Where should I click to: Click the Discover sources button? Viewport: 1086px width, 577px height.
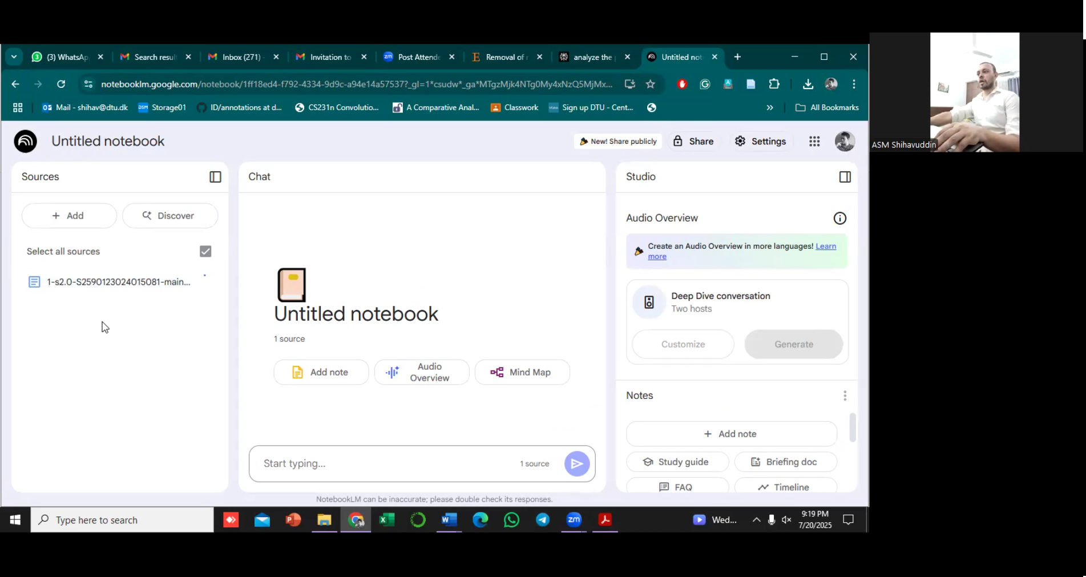(x=169, y=216)
